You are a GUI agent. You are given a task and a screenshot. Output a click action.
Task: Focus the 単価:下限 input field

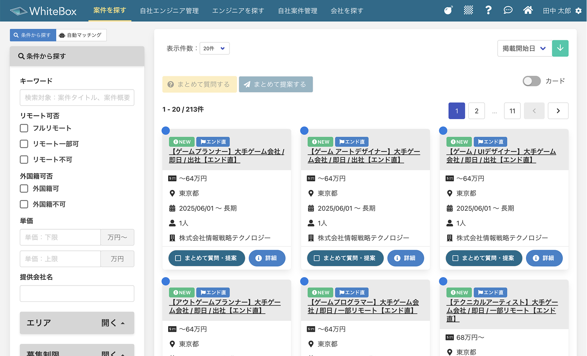(x=60, y=237)
